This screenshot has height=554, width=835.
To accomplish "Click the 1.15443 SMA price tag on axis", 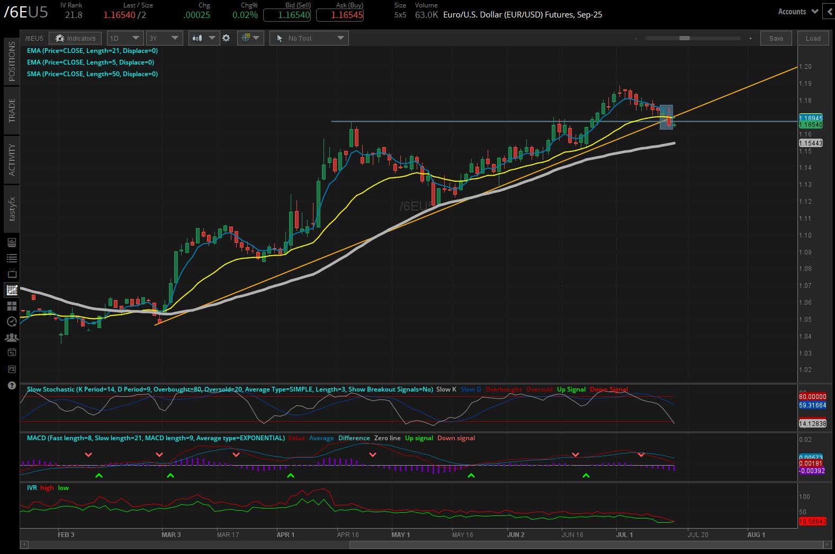I will 811,143.
